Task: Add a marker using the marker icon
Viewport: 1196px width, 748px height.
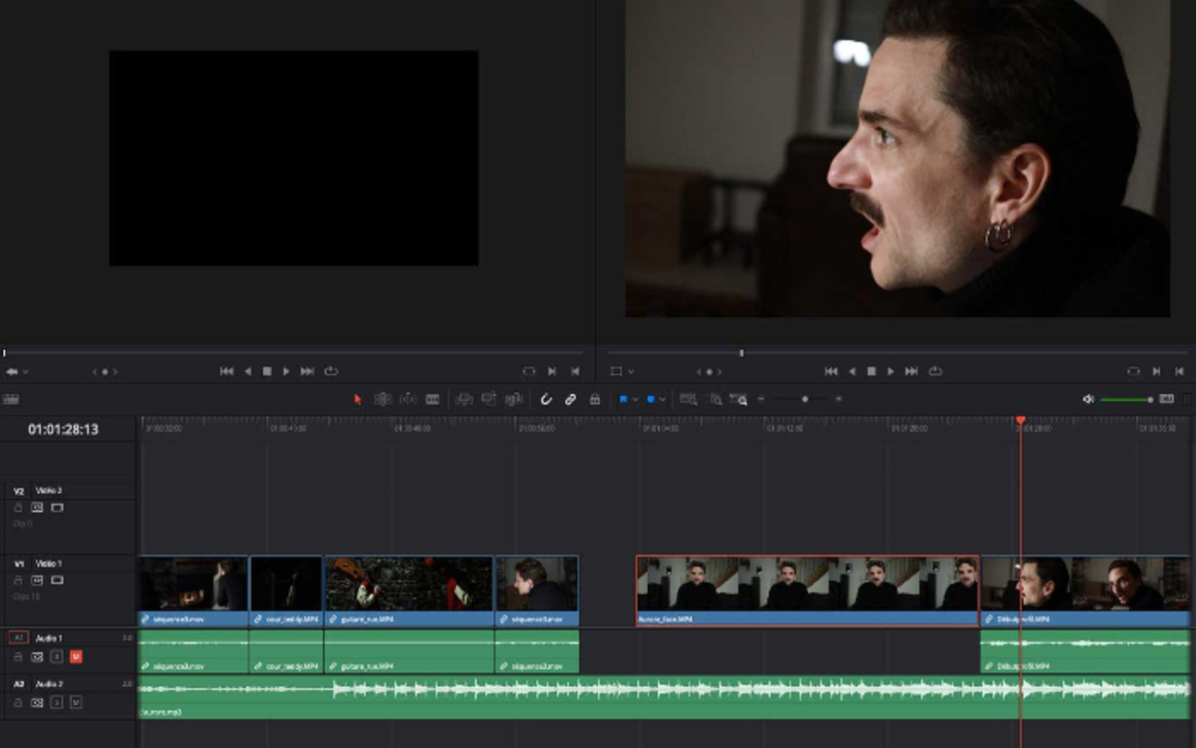Action: click(652, 397)
